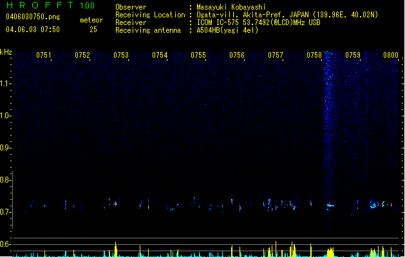Select the filename 0406030750.png
The height and width of the screenshot is (257, 405).
pyautogui.click(x=33, y=17)
